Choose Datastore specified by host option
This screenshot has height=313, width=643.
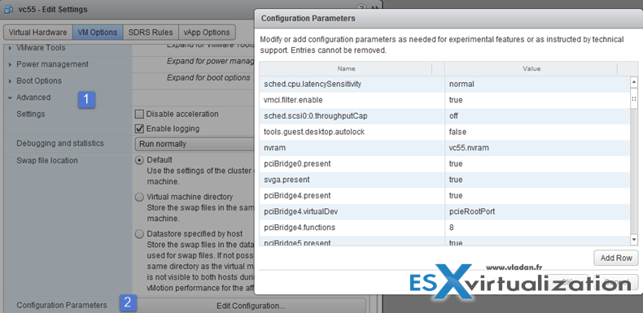tap(139, 234)
